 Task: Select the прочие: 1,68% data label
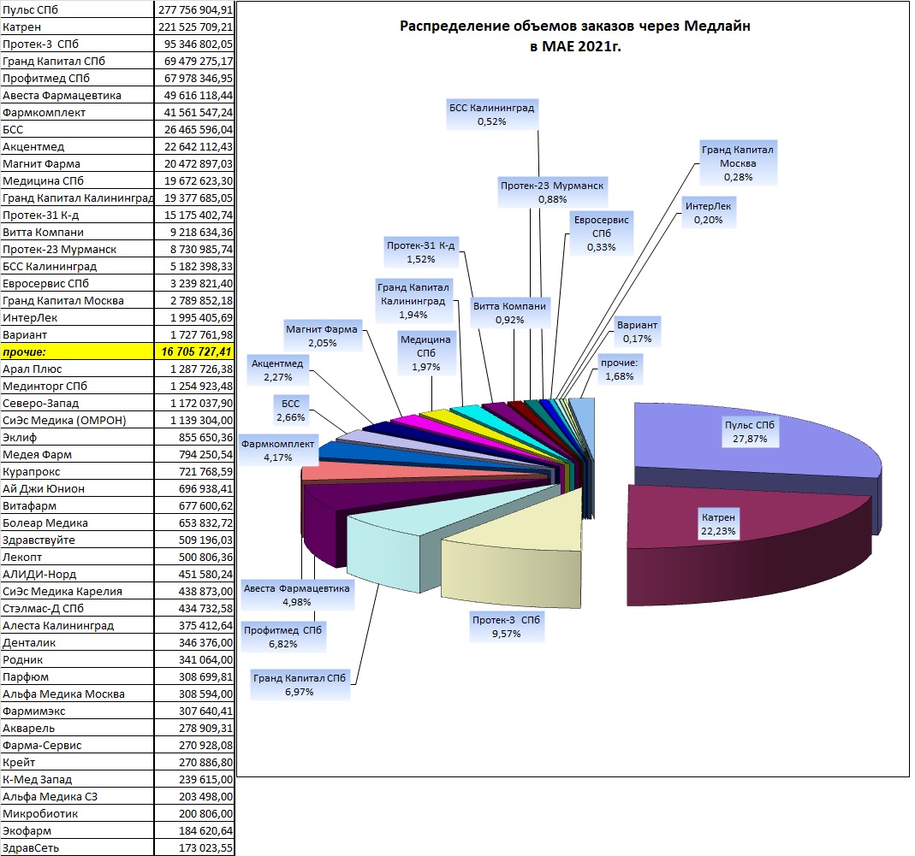(x=619, y=369)
